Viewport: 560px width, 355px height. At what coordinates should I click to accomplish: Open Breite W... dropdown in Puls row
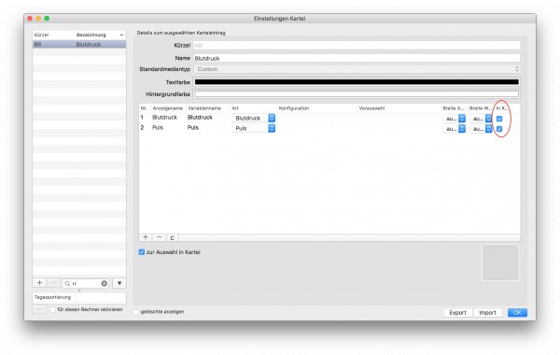[x=481, y=129]
